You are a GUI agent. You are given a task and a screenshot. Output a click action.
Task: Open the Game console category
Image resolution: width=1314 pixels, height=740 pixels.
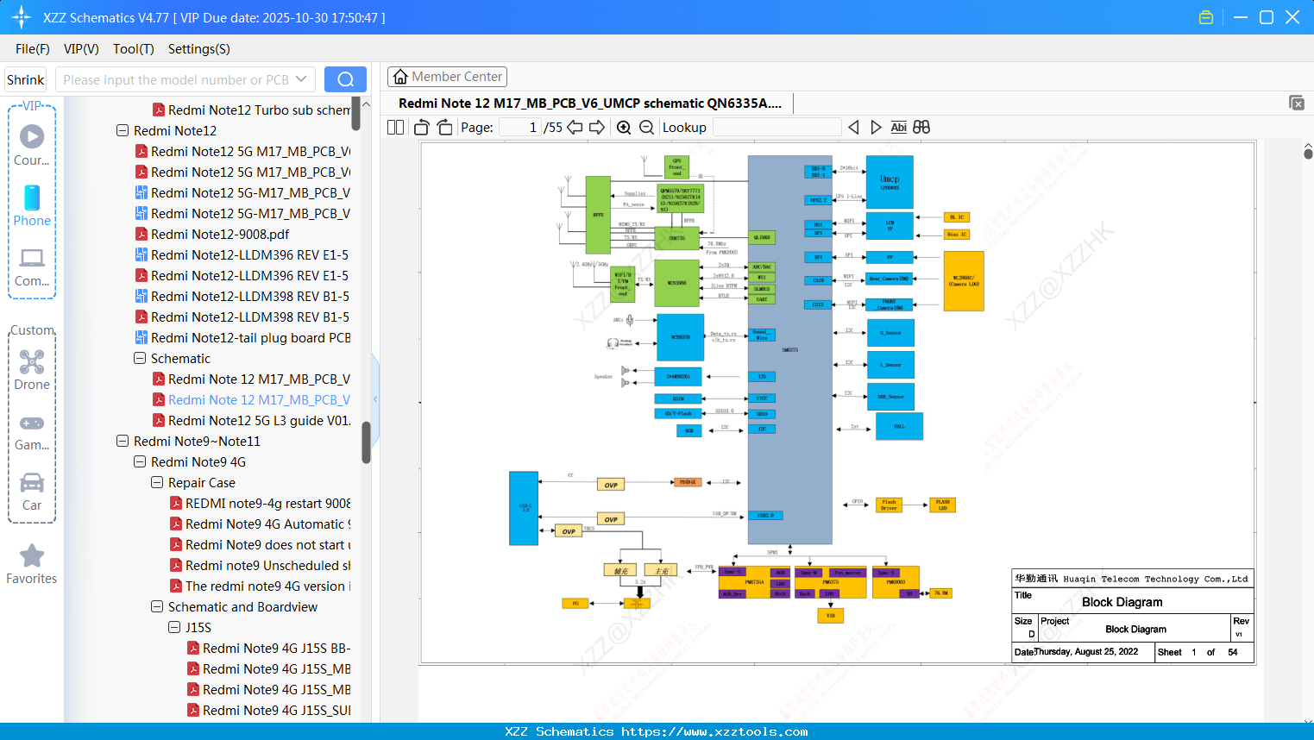point(32,431)
